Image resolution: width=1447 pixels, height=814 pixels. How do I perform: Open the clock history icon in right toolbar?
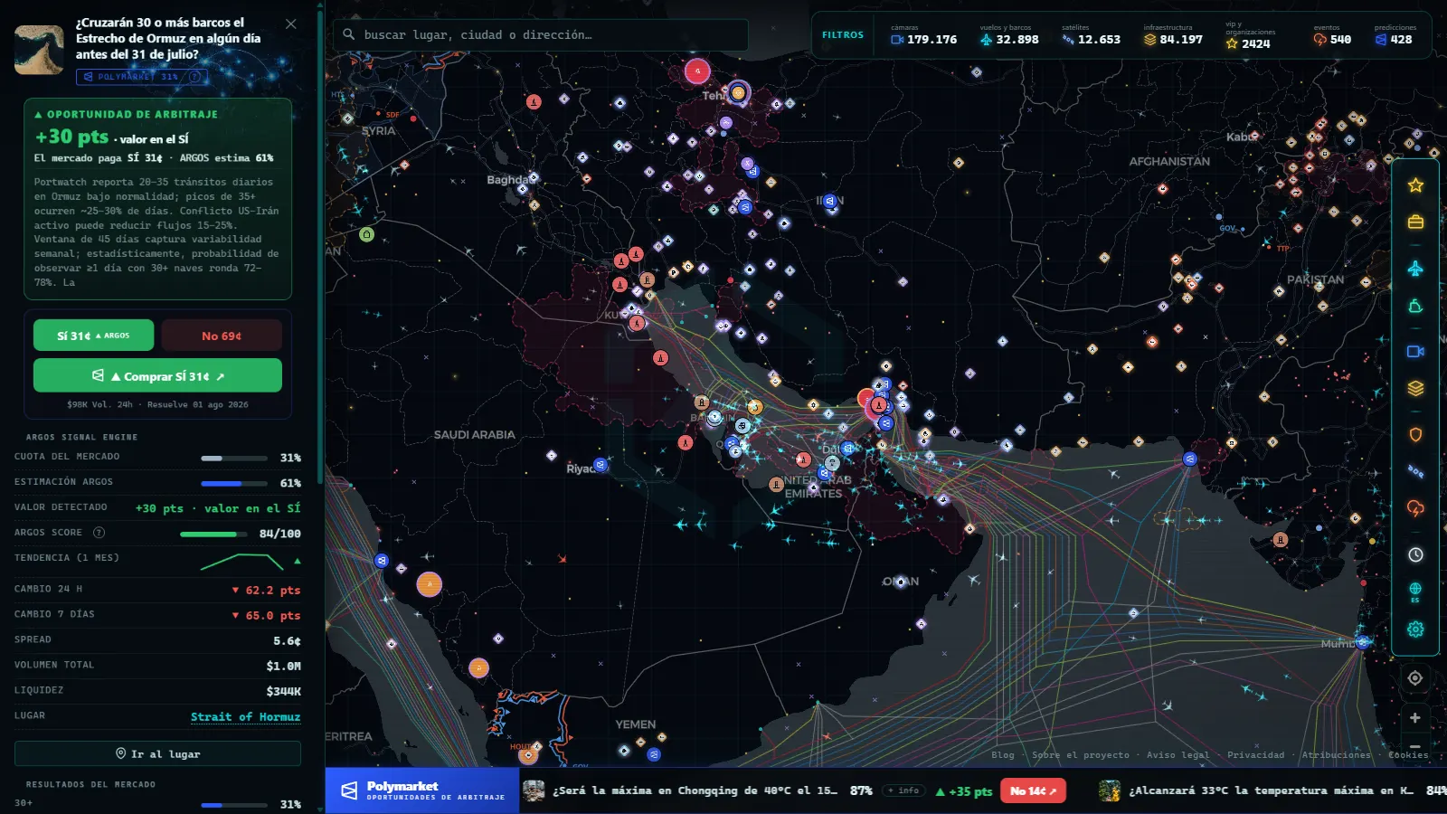pyautogui.click(x=1415, y=555)
